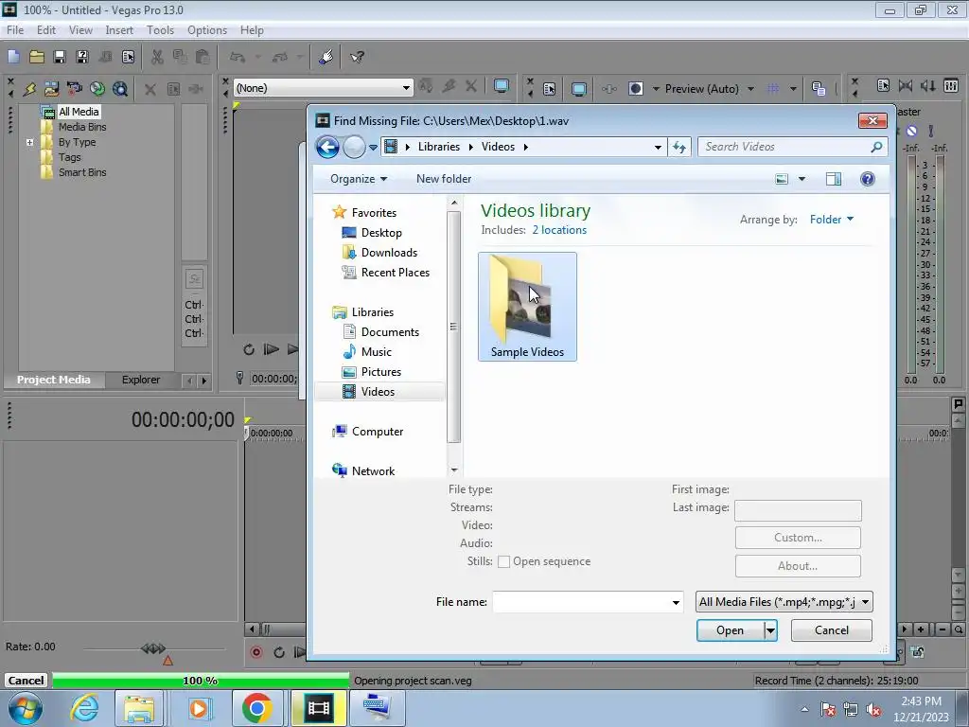Viewport: 969px width, 727px height.
Task: Open the address bar path history dropdown
Action: (x=658, y=147)
